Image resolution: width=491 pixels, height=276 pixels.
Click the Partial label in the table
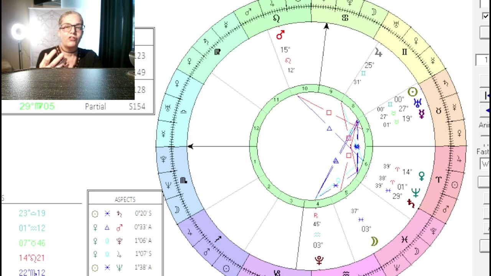coord(95,107)
